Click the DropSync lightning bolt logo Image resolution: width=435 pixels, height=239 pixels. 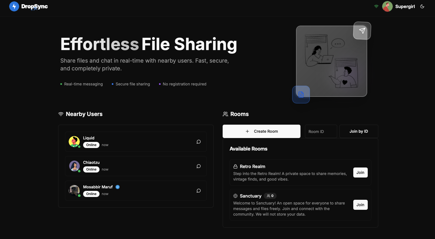click(14, 6)
